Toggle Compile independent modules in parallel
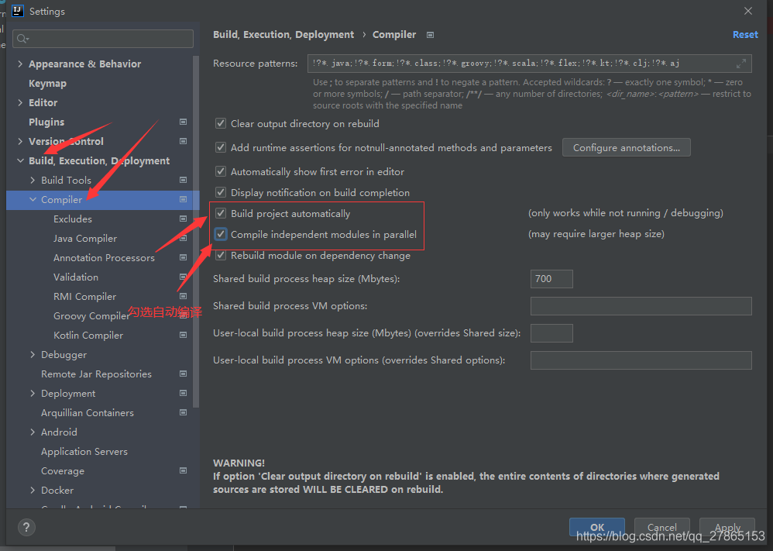This screenshot has width=773, height=551. 221,234
